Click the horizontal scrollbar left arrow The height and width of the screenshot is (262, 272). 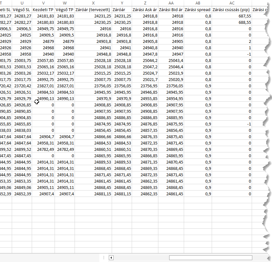tap(111, 258)
